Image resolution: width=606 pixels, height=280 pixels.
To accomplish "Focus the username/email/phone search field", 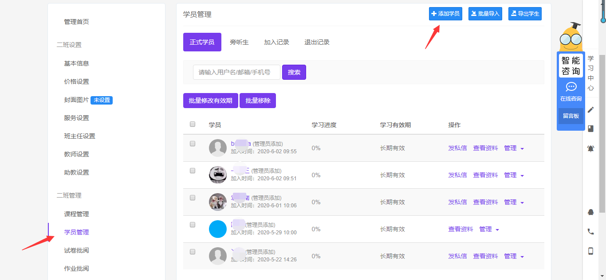I will (x=236, y=72).
